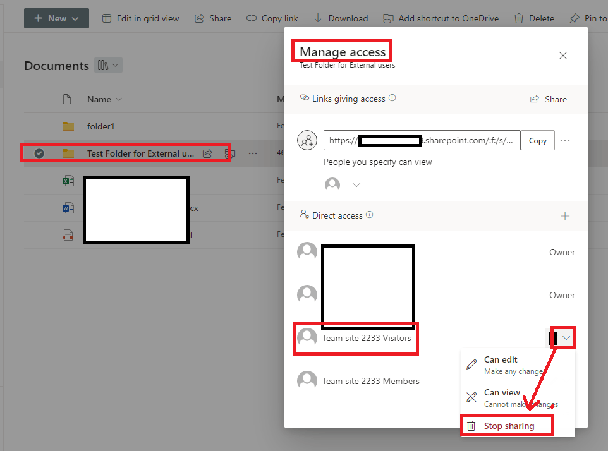Screen dimensions: 608x451
Task: Open more options for the sharing link
Action: pos(565,140)
